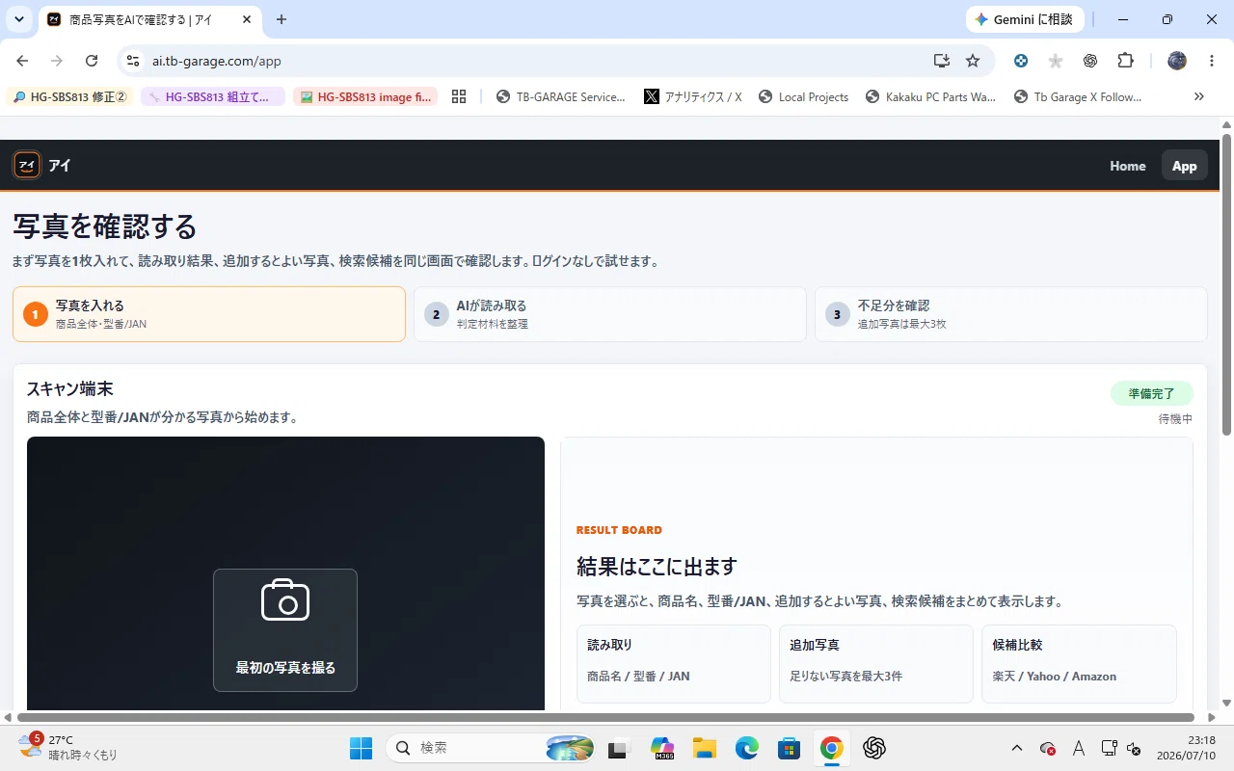Reload the page with the refresh icon

[x=92, y=61]
